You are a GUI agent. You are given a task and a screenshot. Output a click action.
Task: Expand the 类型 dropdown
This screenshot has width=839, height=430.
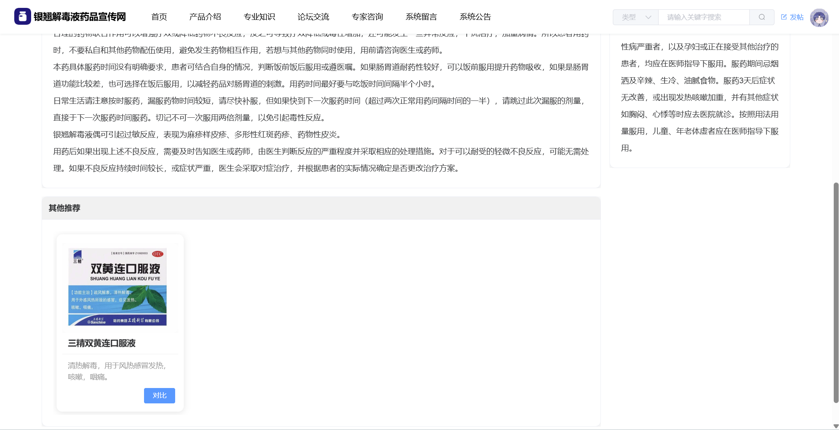point(635,17)
